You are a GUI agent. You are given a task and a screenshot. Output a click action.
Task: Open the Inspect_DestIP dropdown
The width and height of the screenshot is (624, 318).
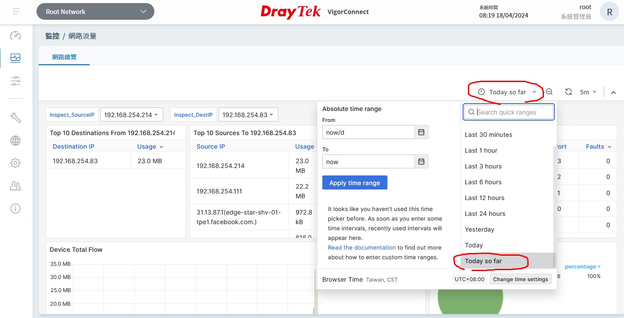[x=248, y=115]
